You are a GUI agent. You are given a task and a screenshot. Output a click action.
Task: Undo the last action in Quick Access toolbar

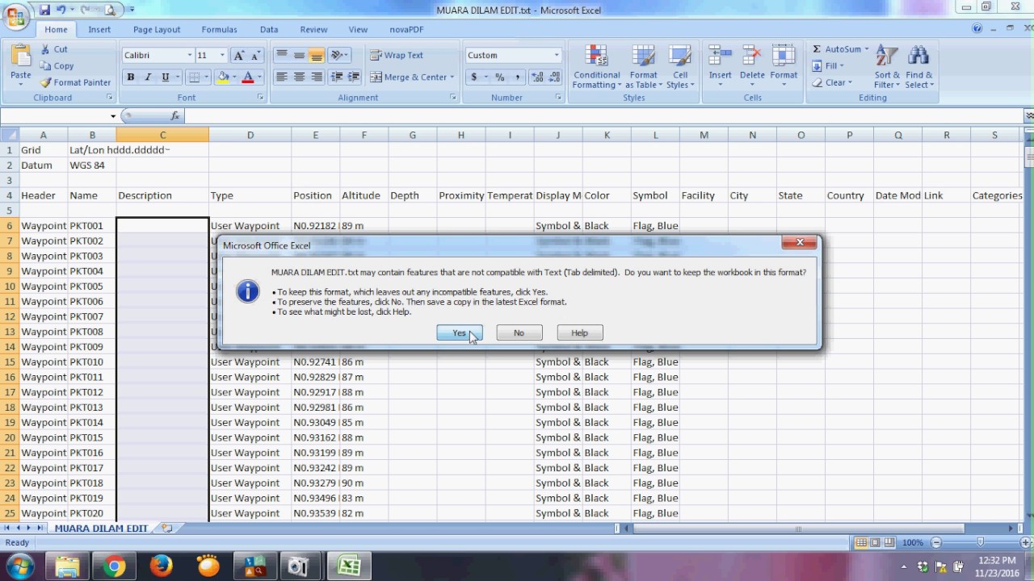click(60, 10)
